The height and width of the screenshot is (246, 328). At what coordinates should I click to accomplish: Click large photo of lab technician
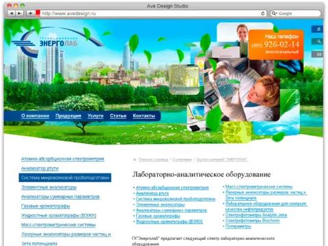point(242,90)
